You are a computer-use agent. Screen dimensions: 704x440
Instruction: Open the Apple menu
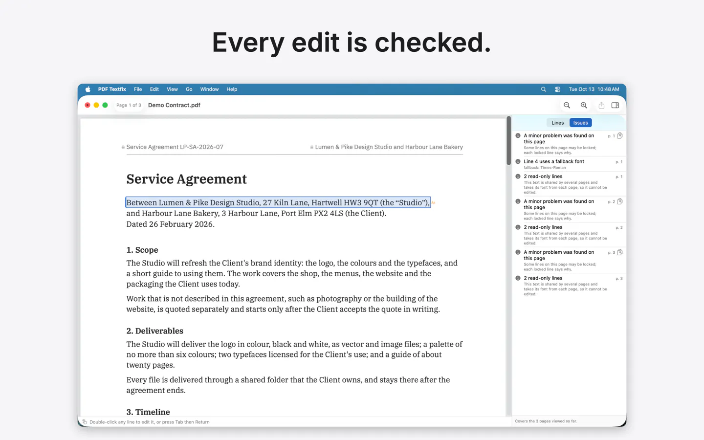click(x=88, y=89)
